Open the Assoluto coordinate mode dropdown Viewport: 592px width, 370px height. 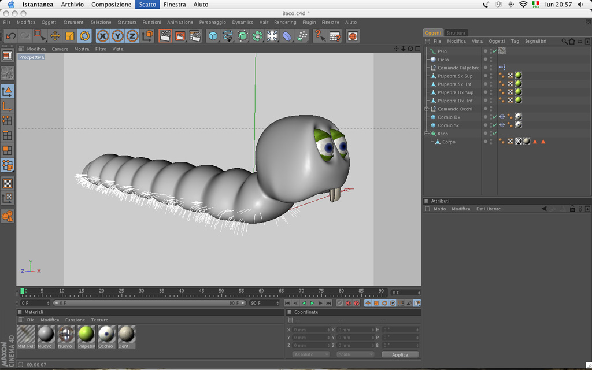[310, 354]
